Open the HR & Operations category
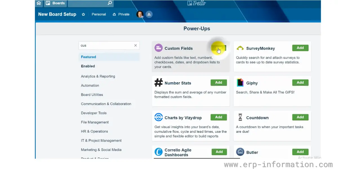Viewport: 338px width, 169px height. [94, 132]
